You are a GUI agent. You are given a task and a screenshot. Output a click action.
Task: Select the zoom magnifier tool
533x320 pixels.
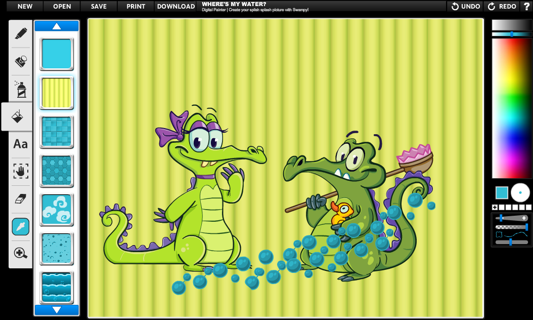pos(20,253)
